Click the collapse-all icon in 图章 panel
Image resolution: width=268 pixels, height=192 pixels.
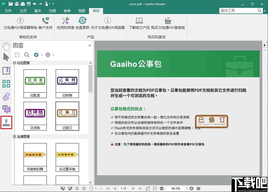click(17, 55)
